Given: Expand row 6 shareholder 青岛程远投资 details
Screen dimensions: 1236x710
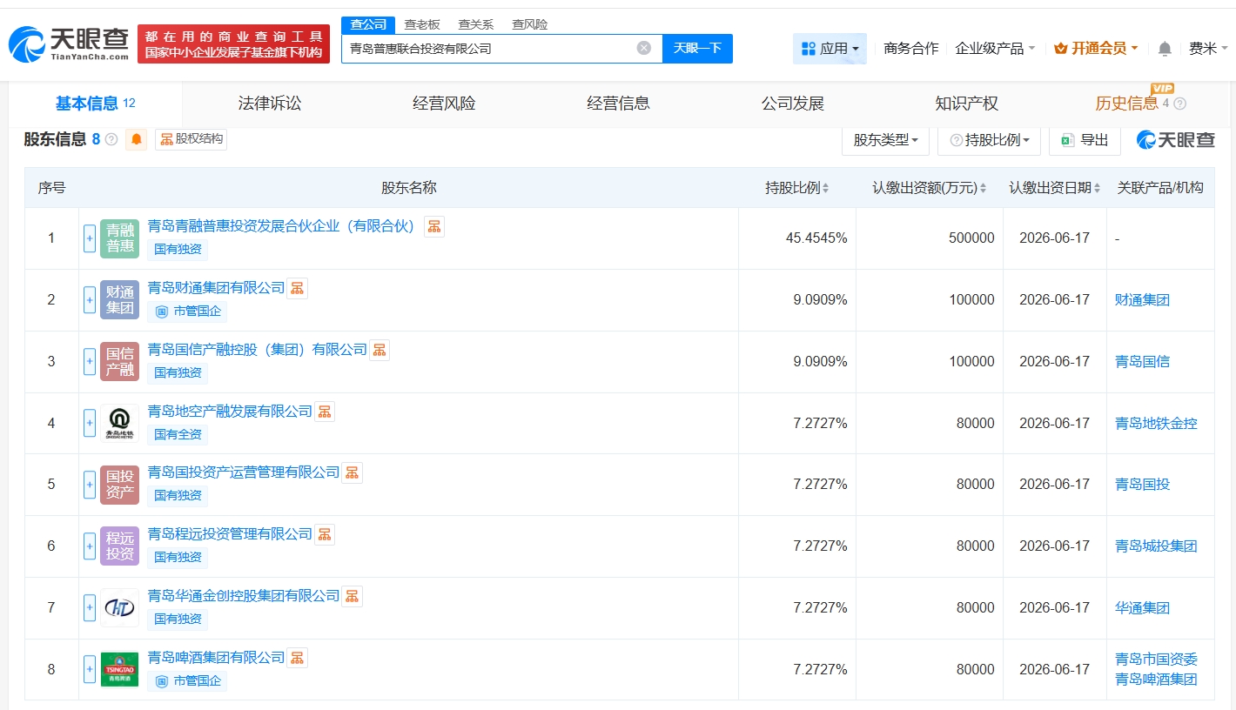Looking at the screenshot, I should [x=90, y=546].
